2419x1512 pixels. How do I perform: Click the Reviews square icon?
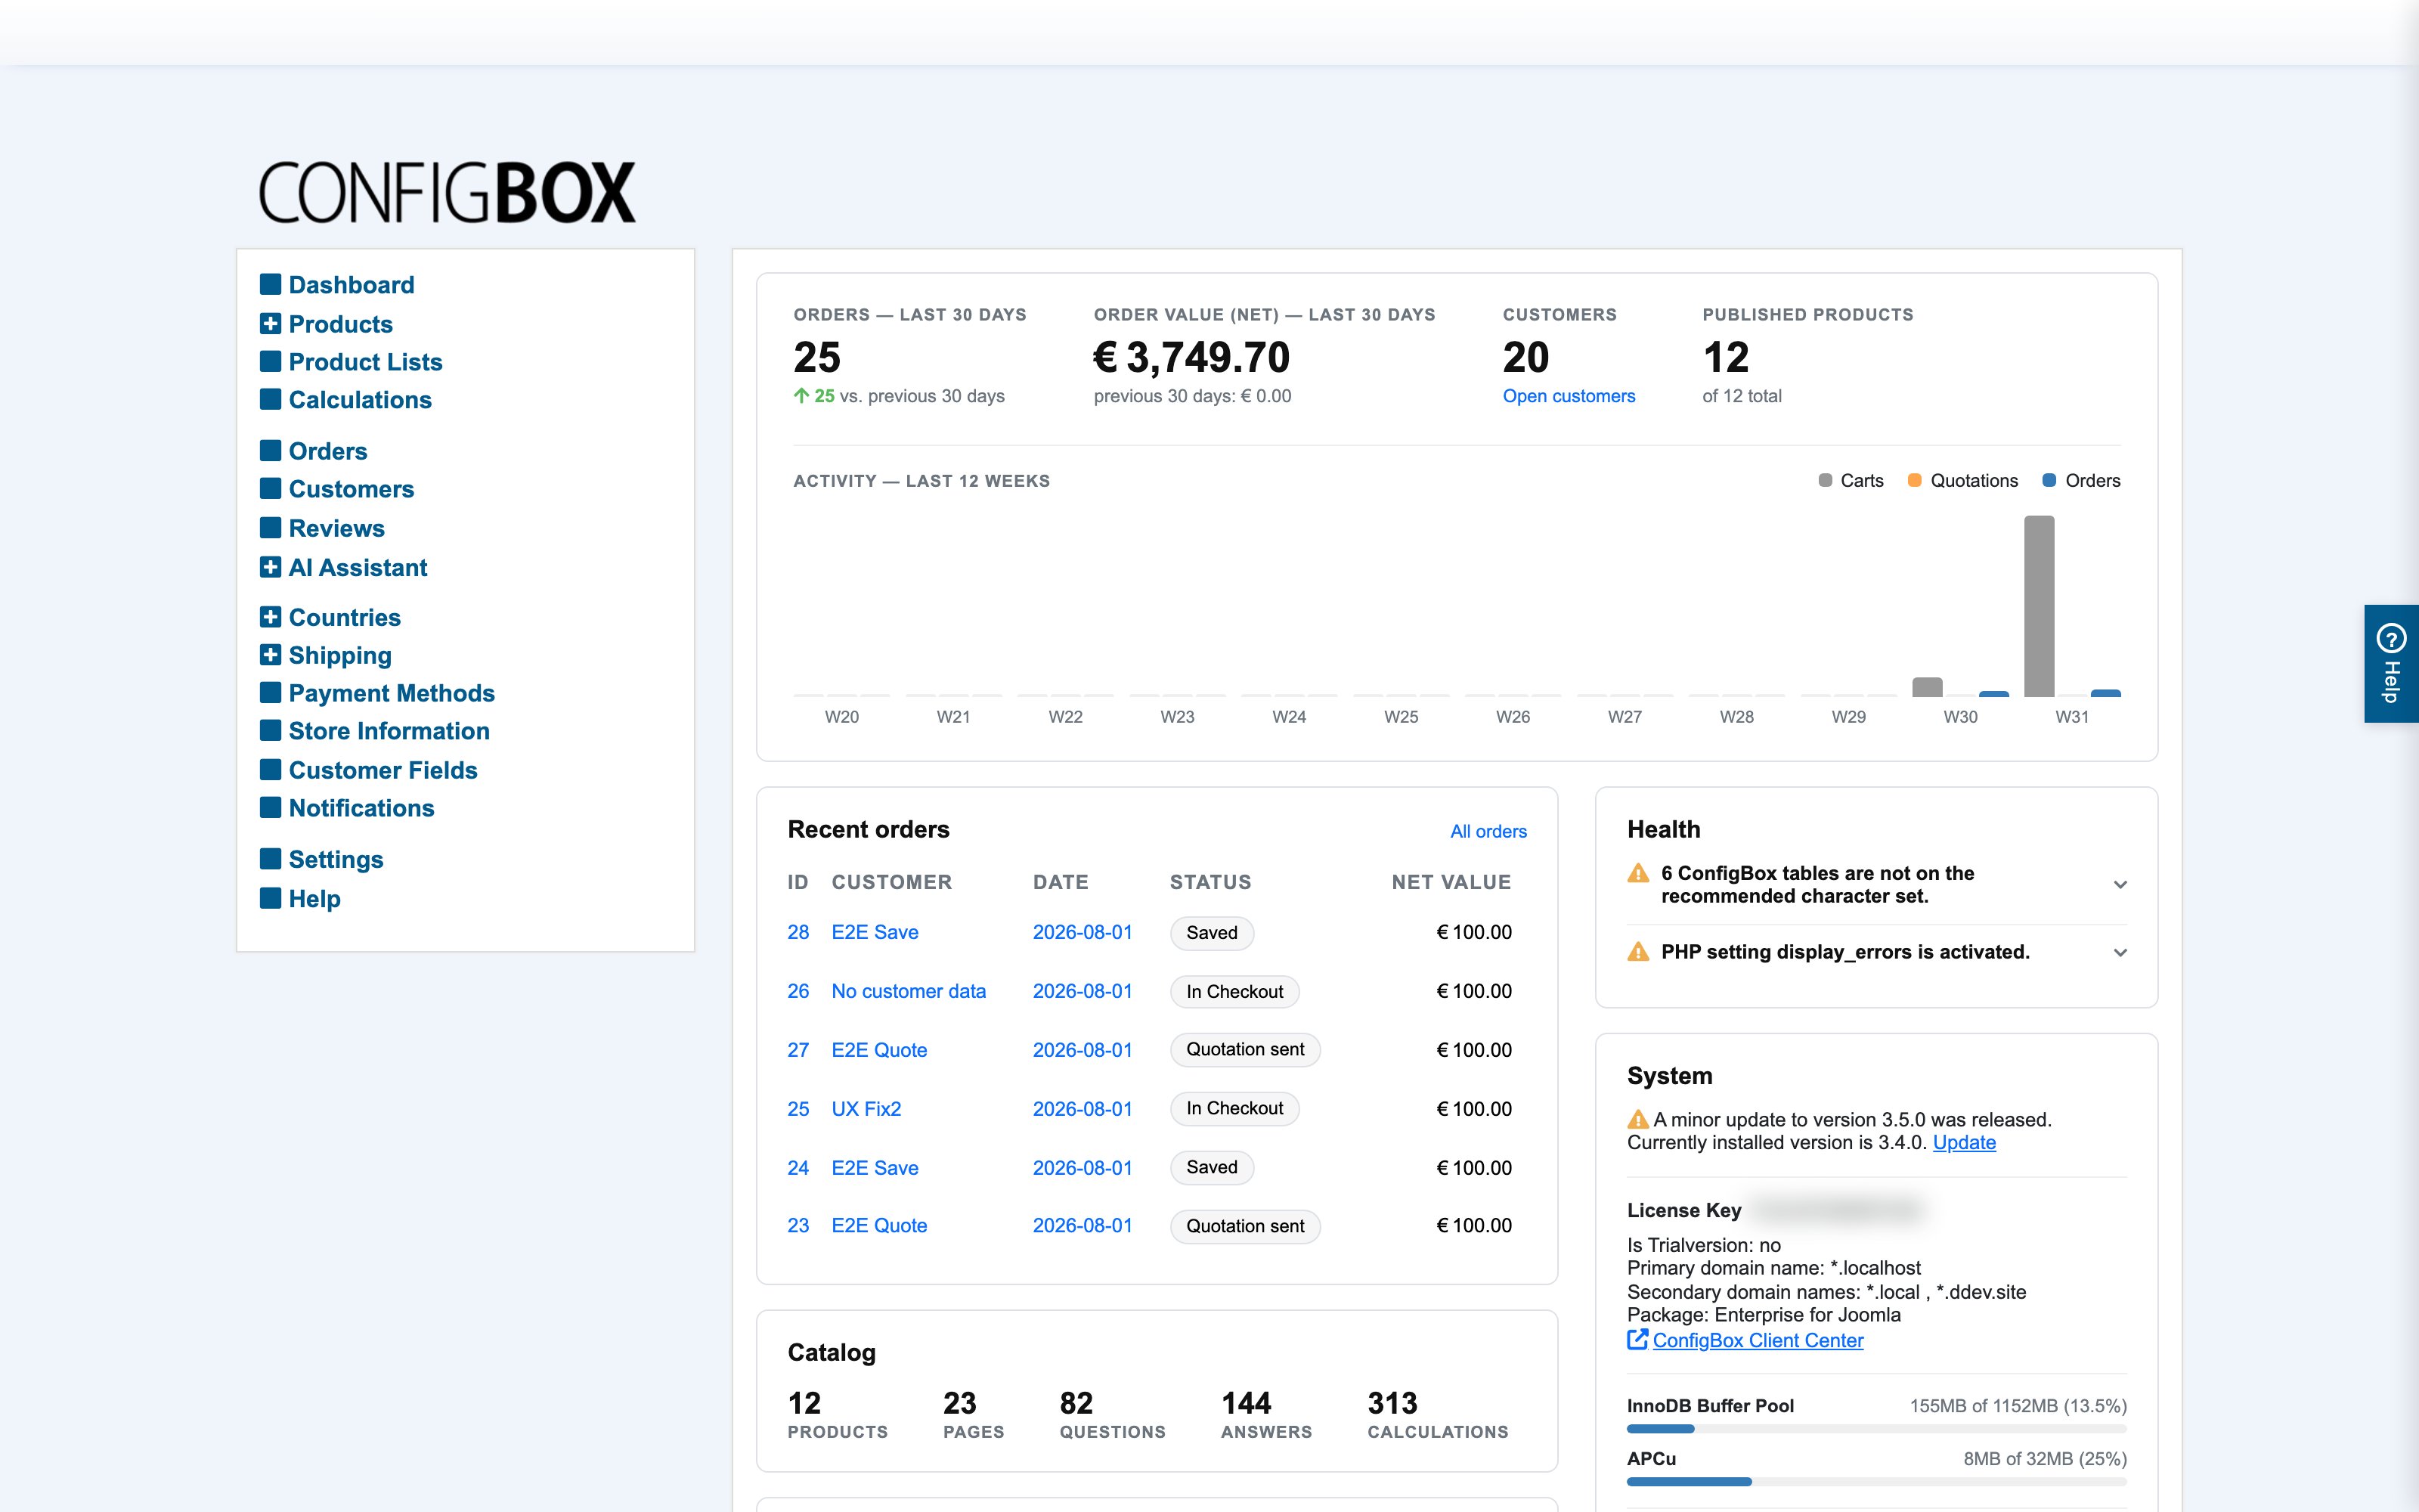point(270,527)
